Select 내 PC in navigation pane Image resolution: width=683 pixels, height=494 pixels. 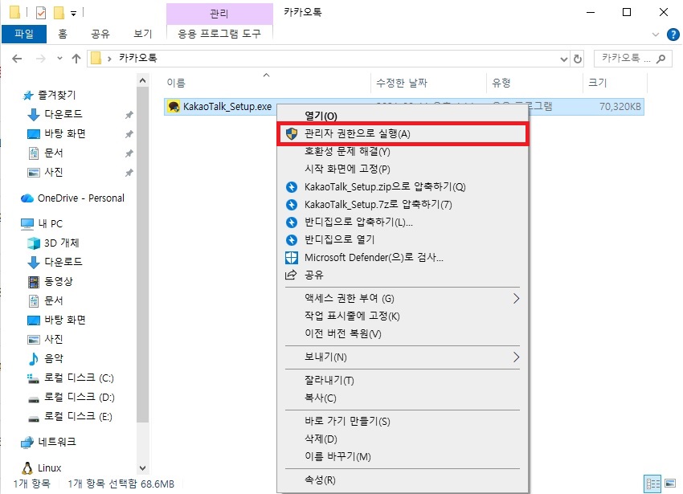(42, 224)
